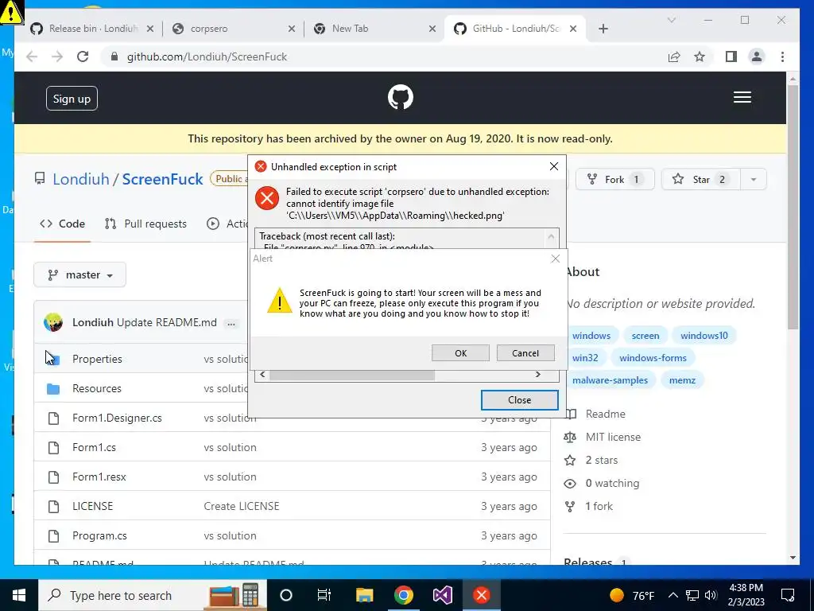
Task: Open the Resources folder
Action: pyautogui.click(x=96, y=388)
